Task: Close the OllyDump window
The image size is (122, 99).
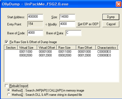Action: [119, 4]
